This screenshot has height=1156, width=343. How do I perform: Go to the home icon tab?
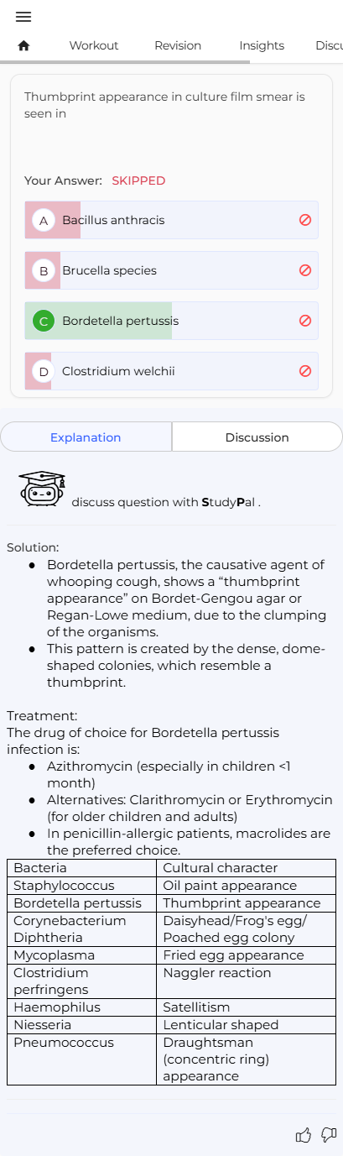coord(23,45)
